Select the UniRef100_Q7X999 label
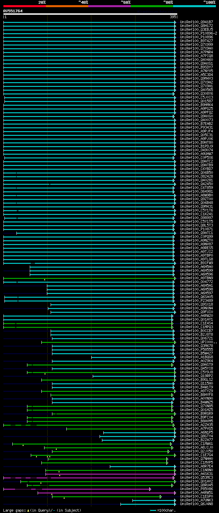Viewport: 219px width, 513px height. [x=196, y=44]
